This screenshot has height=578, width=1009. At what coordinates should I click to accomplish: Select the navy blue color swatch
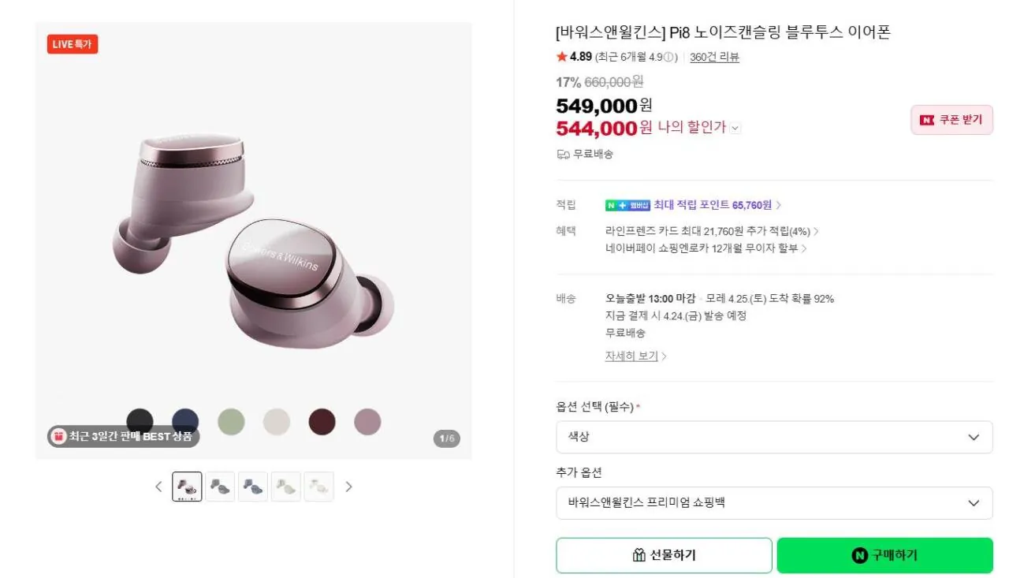185,421
